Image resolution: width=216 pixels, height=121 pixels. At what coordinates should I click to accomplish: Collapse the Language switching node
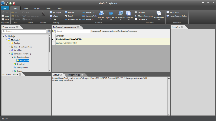point(9,54)
